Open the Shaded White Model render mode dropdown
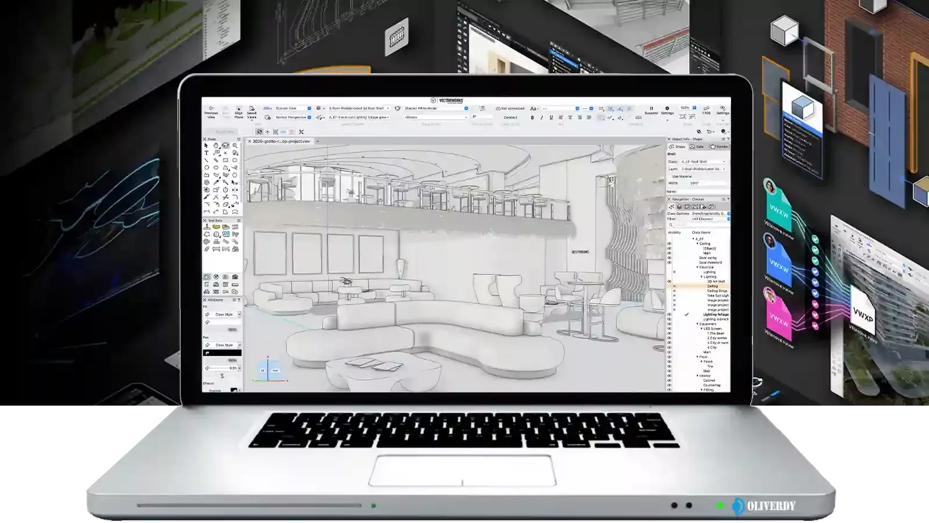This screenshot has width=929, height=523. coord(430,108)
